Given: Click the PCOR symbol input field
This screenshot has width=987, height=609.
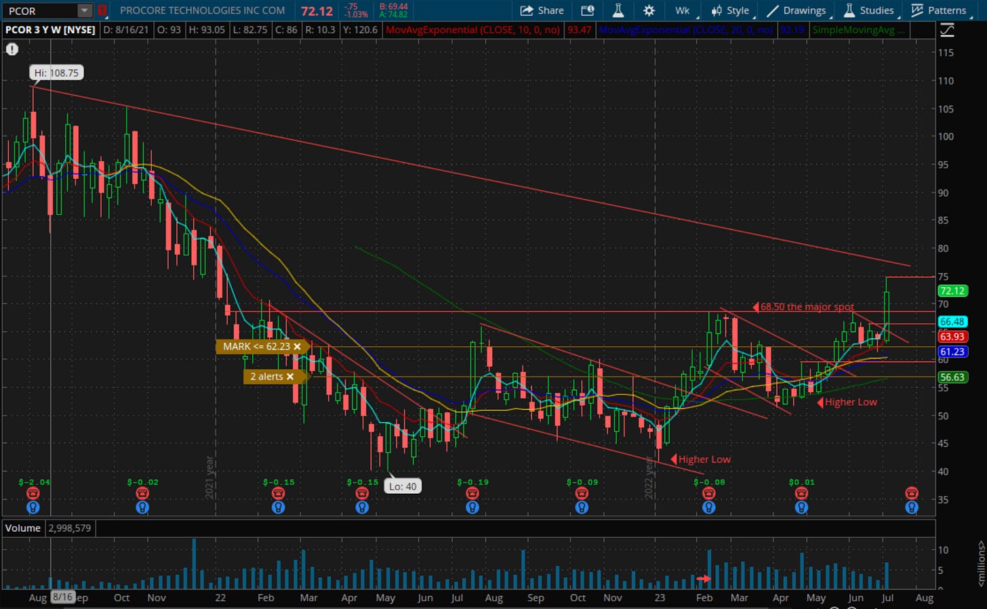Looking at the screenshot, I should [39, 11].
